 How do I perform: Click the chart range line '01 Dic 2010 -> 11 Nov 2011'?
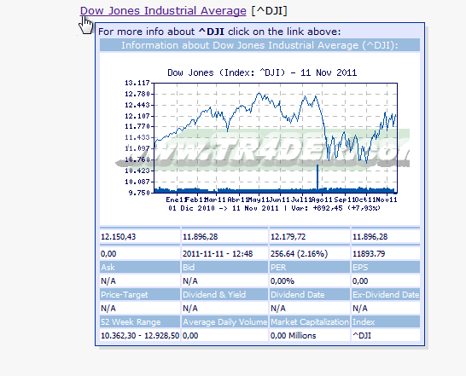[224, 208]
